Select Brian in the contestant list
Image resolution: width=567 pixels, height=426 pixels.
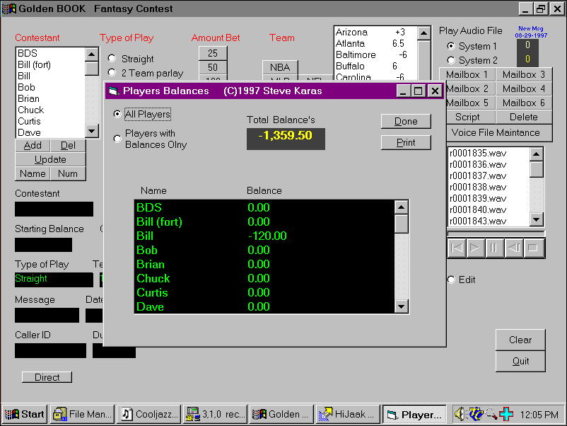[51, 99]
